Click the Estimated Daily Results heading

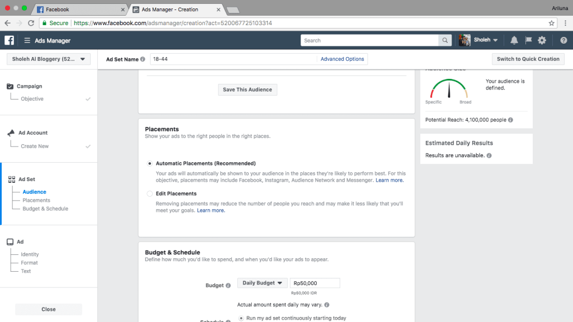(459, 143)
